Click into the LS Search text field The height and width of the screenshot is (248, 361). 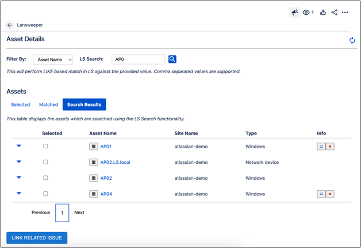(138, 59)
